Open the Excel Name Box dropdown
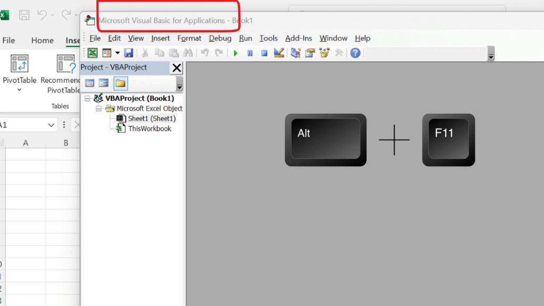Viewport: 544px width, 306px height. coord(51,125)
